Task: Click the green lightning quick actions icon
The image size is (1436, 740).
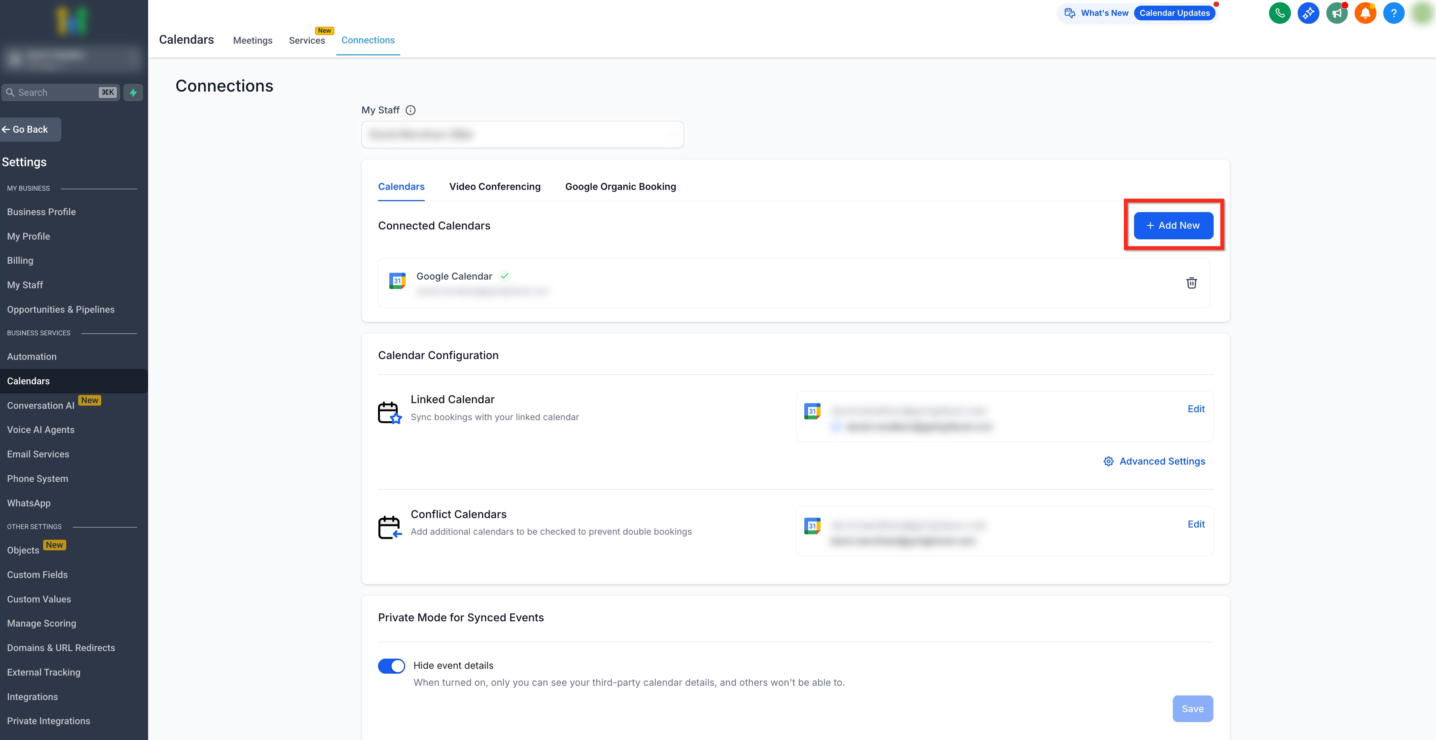Action: pos(133,93)
